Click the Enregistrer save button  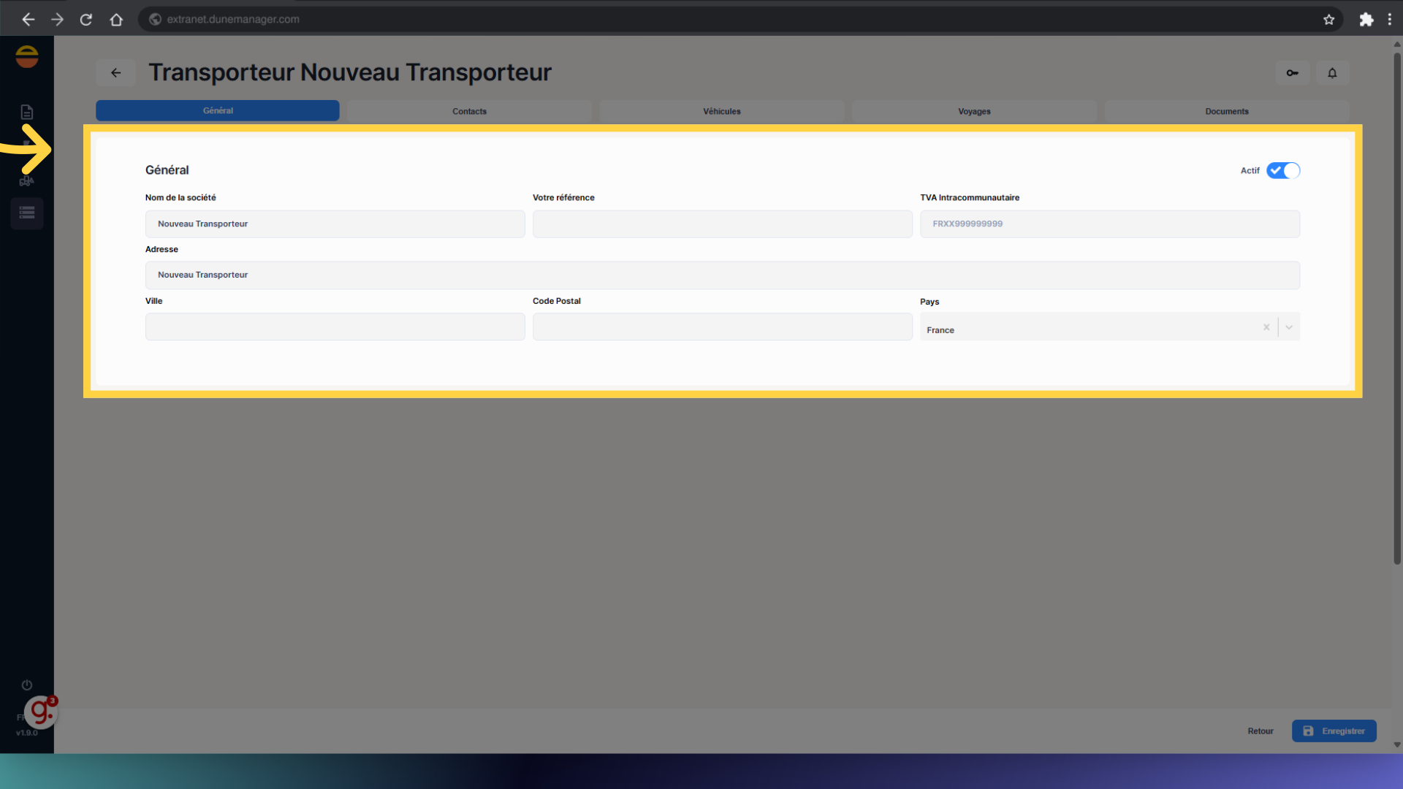1334,731
